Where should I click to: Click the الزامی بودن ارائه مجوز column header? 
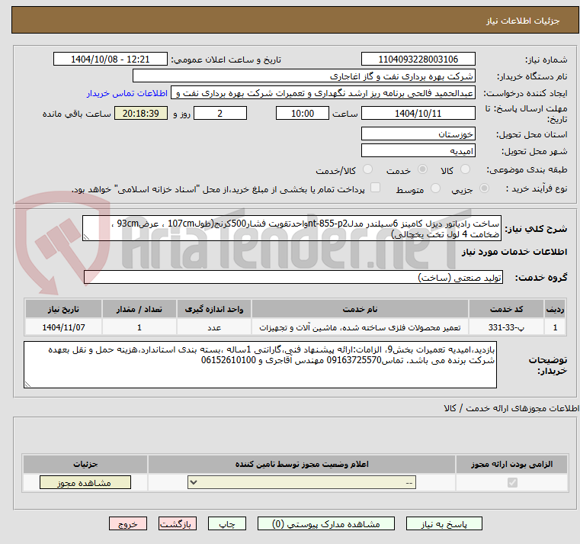[512, 464]
